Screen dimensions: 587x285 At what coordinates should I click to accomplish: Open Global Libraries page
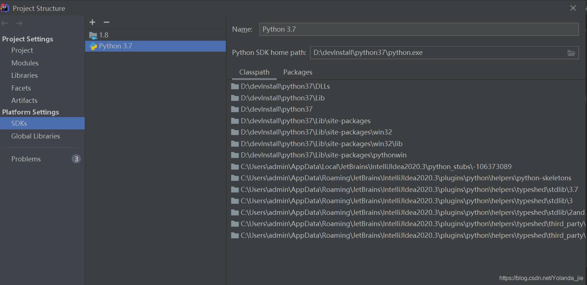click(x=36, y=136)
